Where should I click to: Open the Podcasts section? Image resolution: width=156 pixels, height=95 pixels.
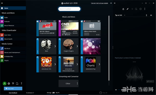[x=13, y=22]
